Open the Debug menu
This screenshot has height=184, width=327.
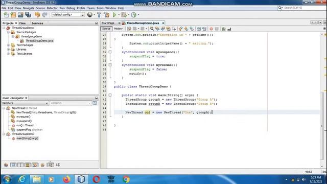71,8
